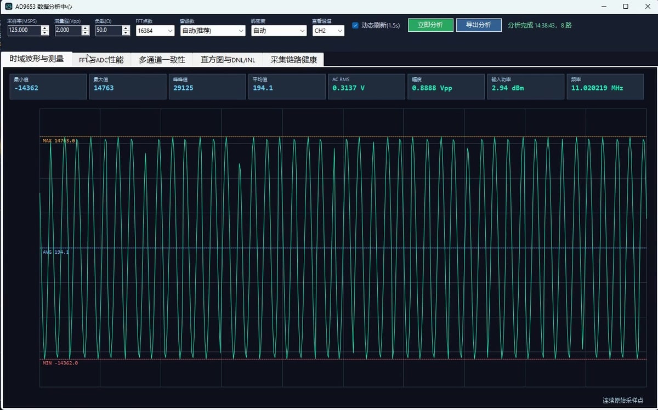Toggle the 动态刷新(1.5s) checkbox

(x=355, y=25)
